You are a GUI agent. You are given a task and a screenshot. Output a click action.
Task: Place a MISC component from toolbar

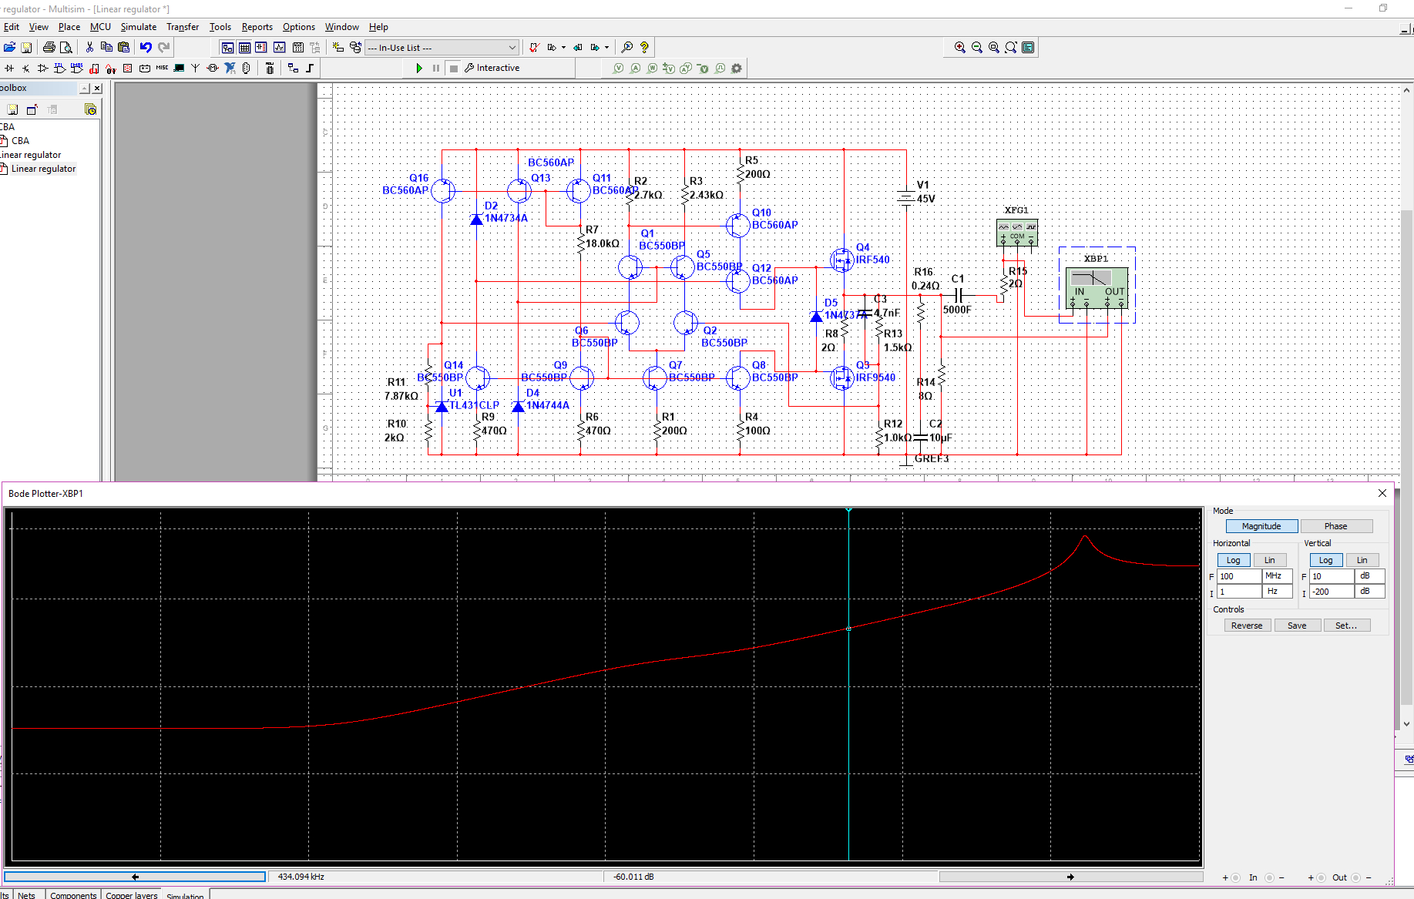click(x=162, y=69)
